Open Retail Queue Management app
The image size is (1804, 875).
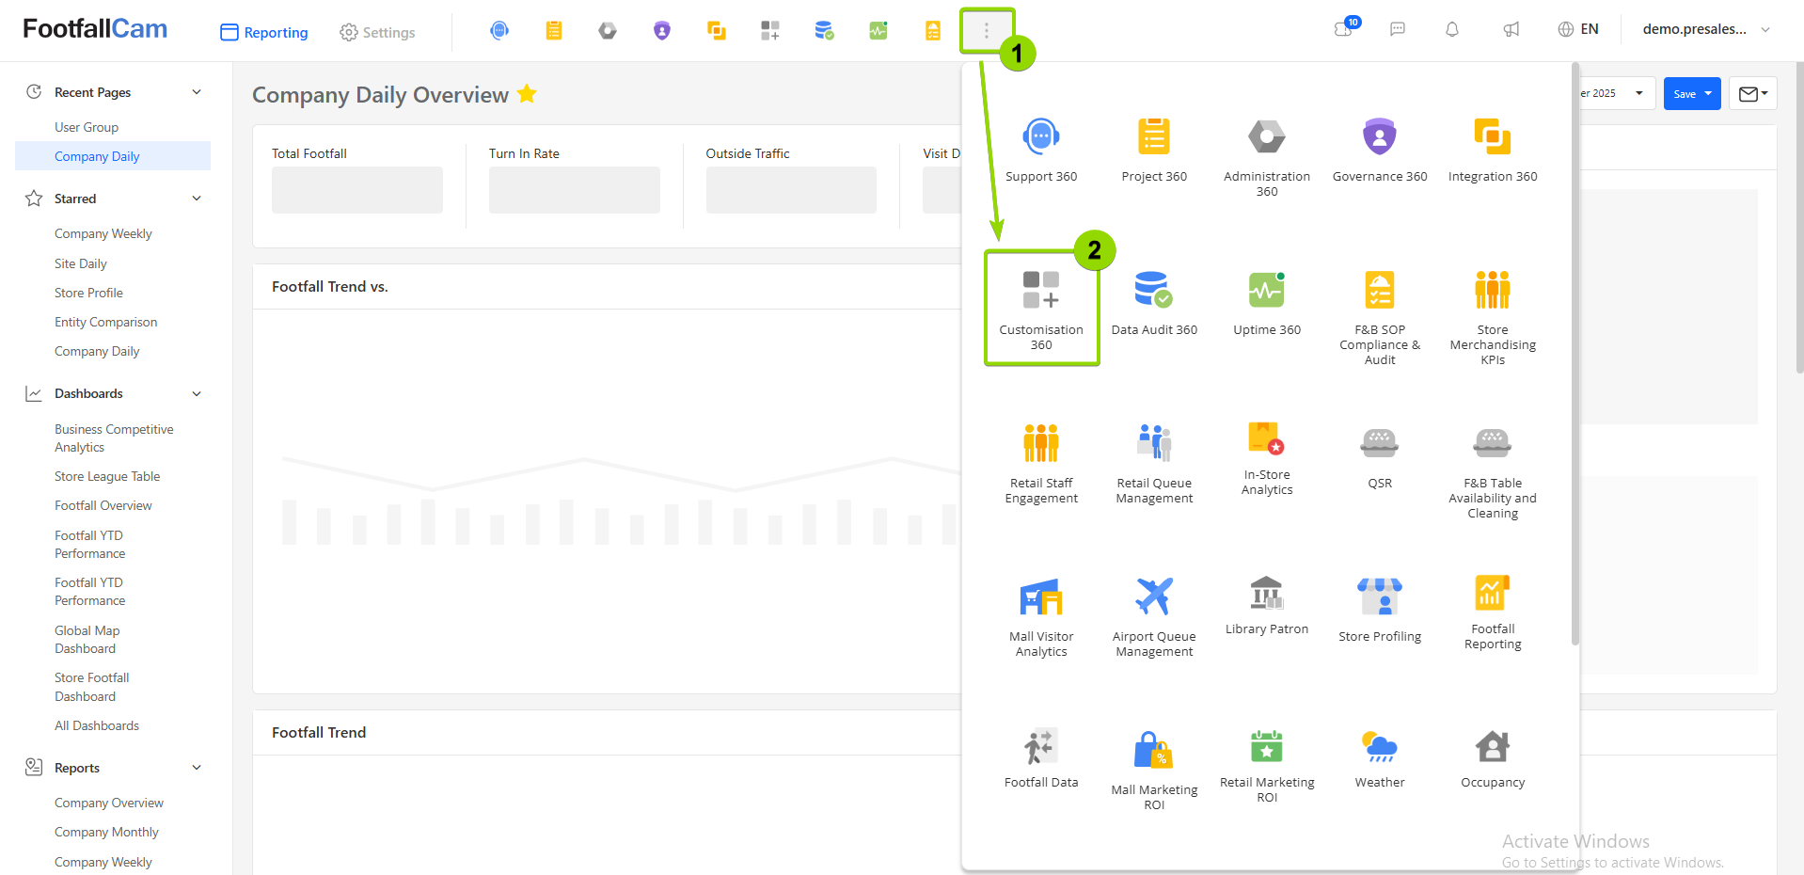[x=1154, y=463]
